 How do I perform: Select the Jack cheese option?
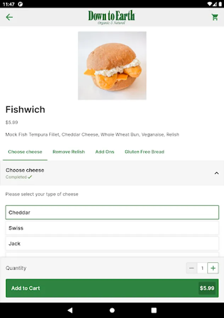(112, 243)
